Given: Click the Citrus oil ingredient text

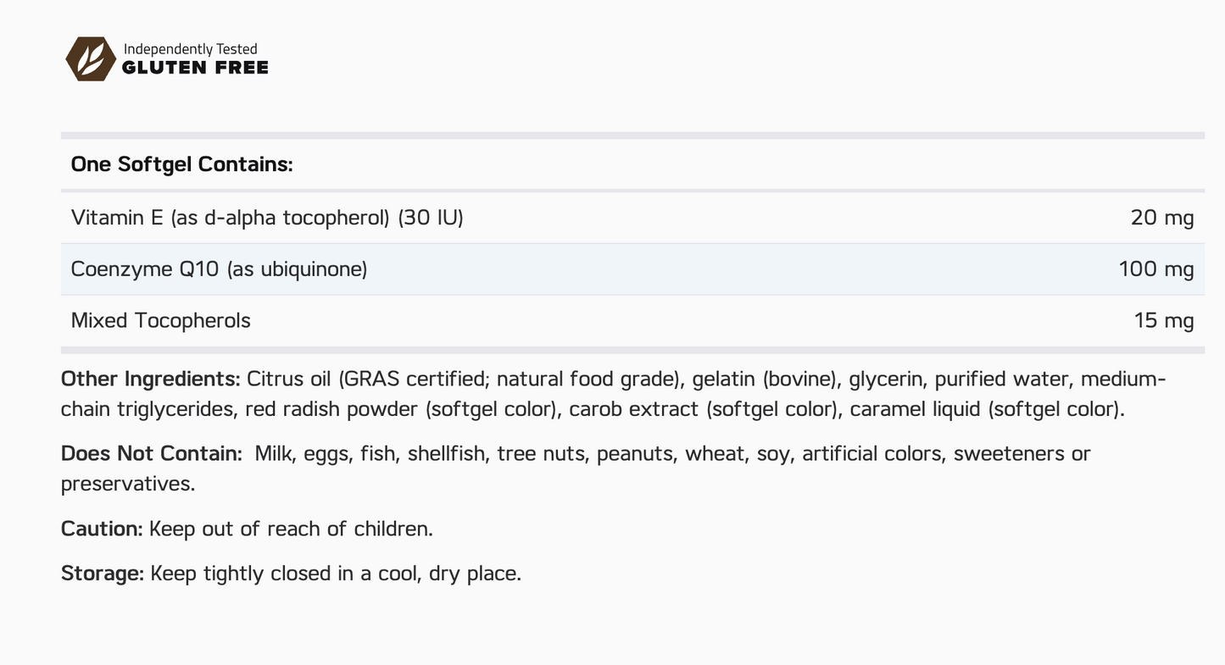Looking at the screenshot, I should 277,379.
